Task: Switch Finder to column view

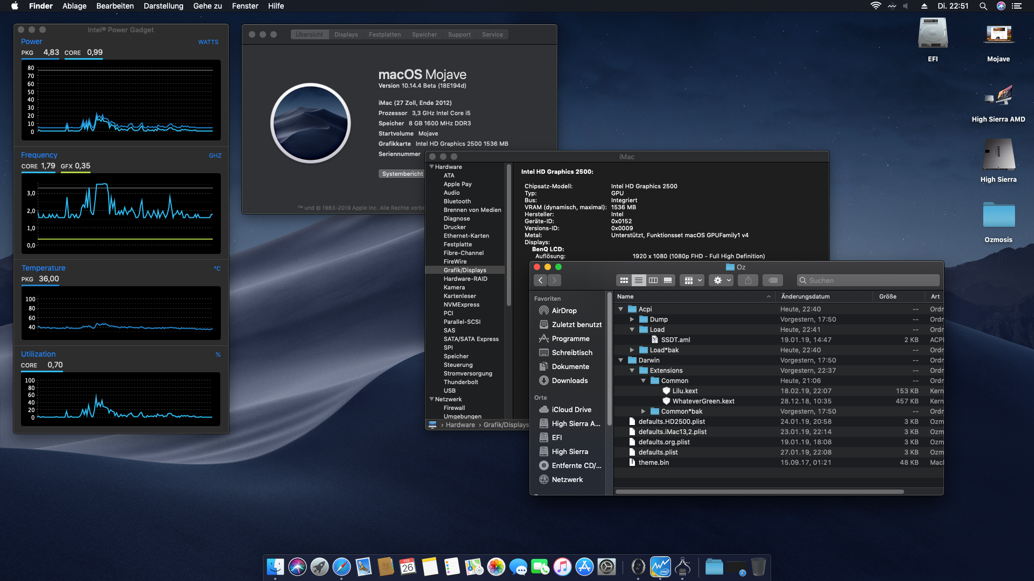Action: click(x=653, y=280)
